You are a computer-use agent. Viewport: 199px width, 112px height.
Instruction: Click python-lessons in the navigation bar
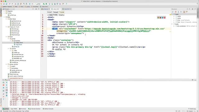click(x=7, y=7)
